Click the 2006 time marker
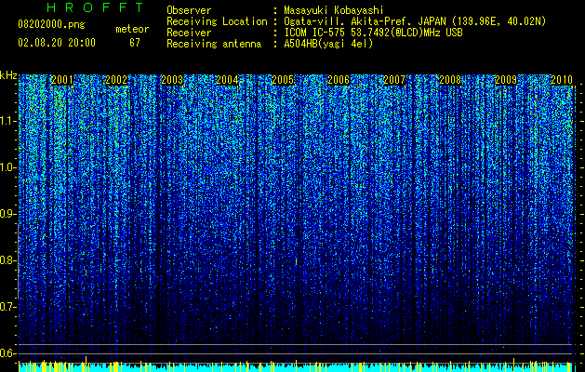 coord(339,79)
